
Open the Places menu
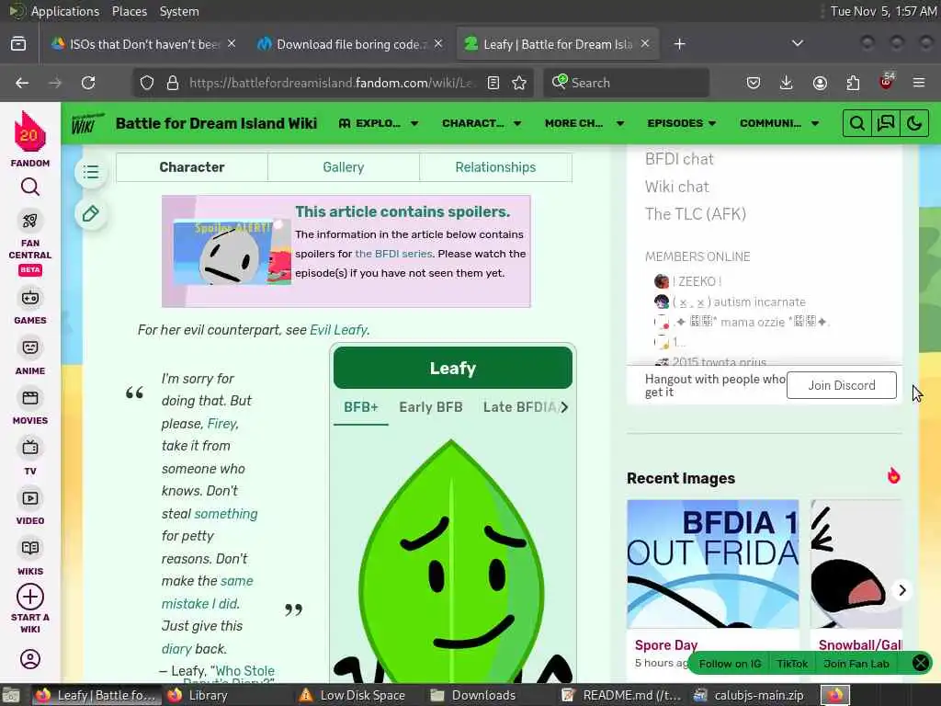[129, 11]
